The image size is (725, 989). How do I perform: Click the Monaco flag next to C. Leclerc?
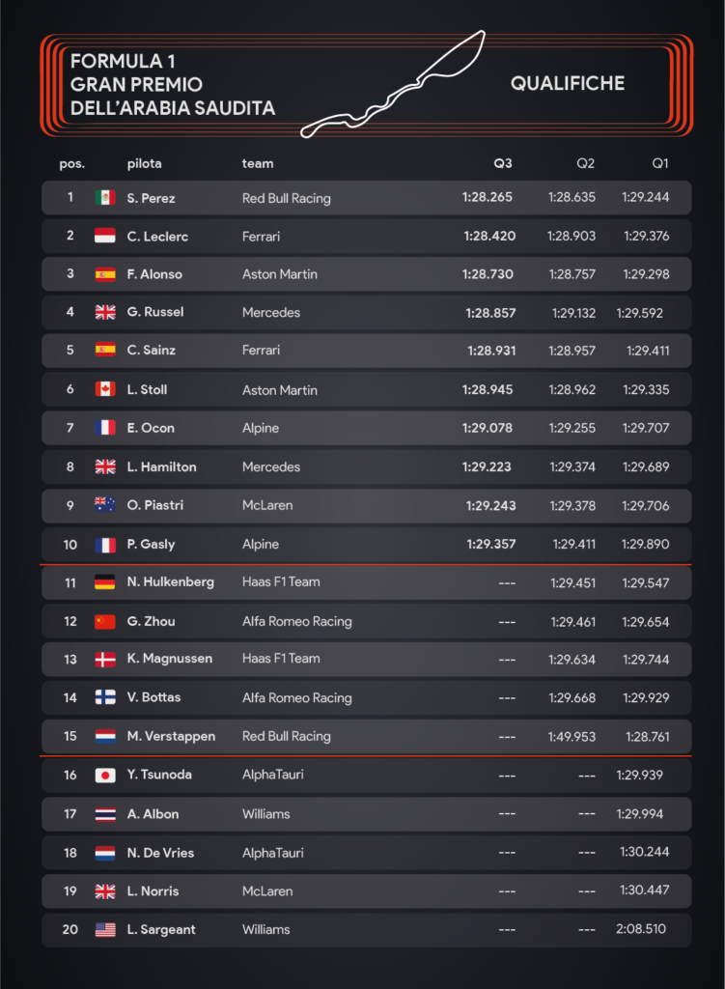105,236
